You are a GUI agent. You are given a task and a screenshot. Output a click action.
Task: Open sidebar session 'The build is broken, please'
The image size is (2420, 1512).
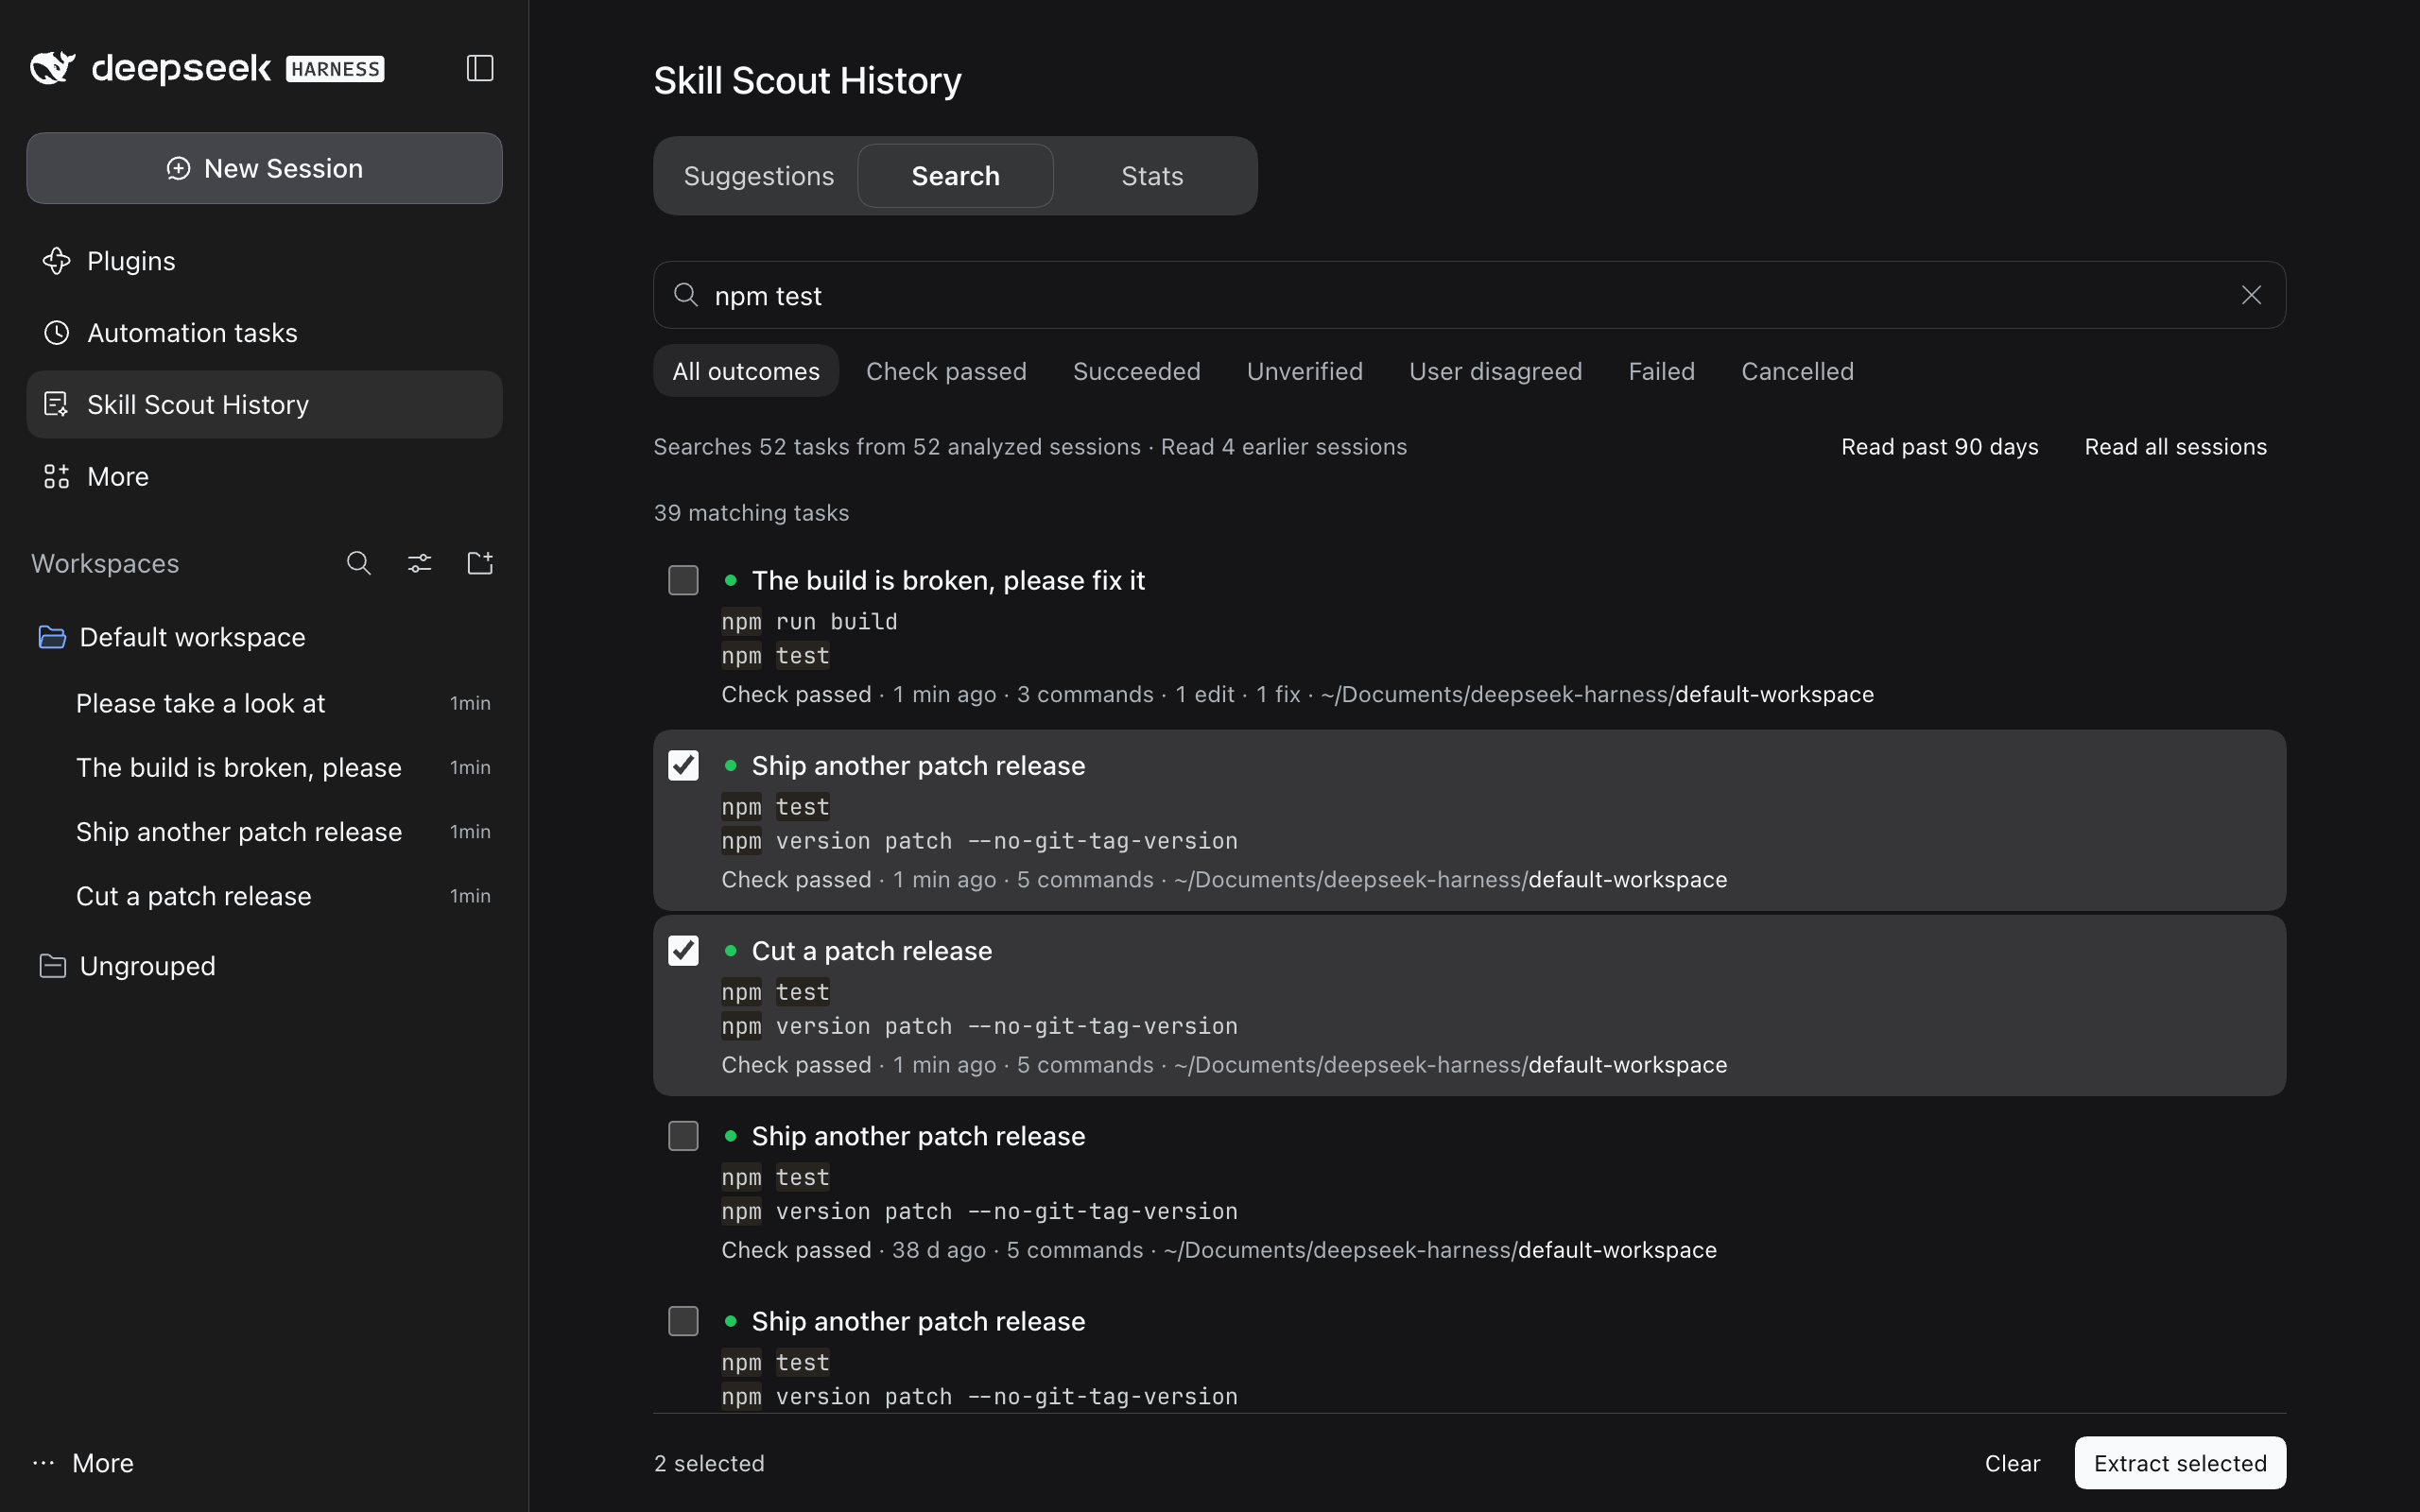tap(264, 767)
